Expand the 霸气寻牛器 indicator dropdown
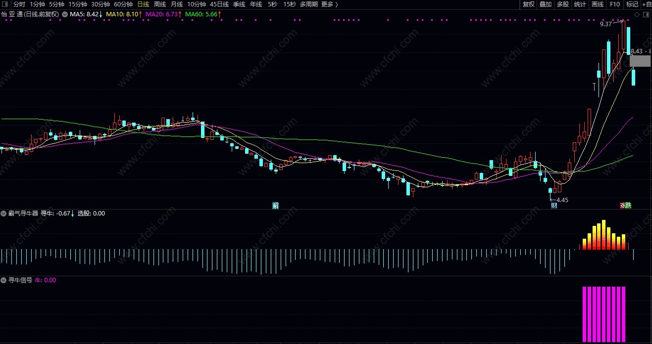Image resolution: width=652 pixels, height=344 pixels. [x=4, y=214]
